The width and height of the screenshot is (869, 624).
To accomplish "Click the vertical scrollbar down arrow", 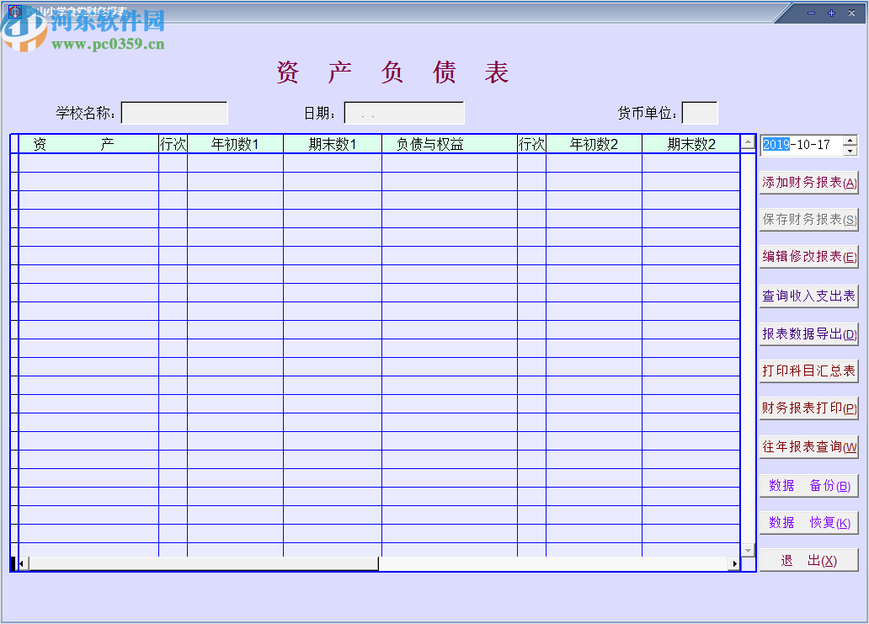I will (747, 548).
